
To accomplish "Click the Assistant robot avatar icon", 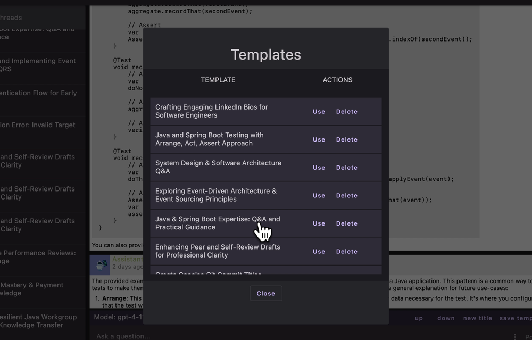I will 100,264.
